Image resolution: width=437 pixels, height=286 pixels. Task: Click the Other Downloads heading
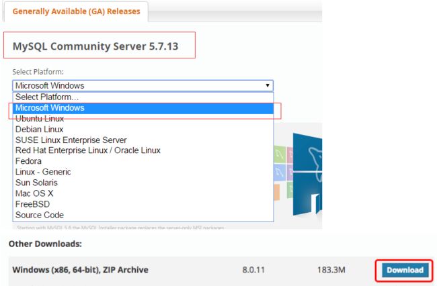tap(45, 244)
